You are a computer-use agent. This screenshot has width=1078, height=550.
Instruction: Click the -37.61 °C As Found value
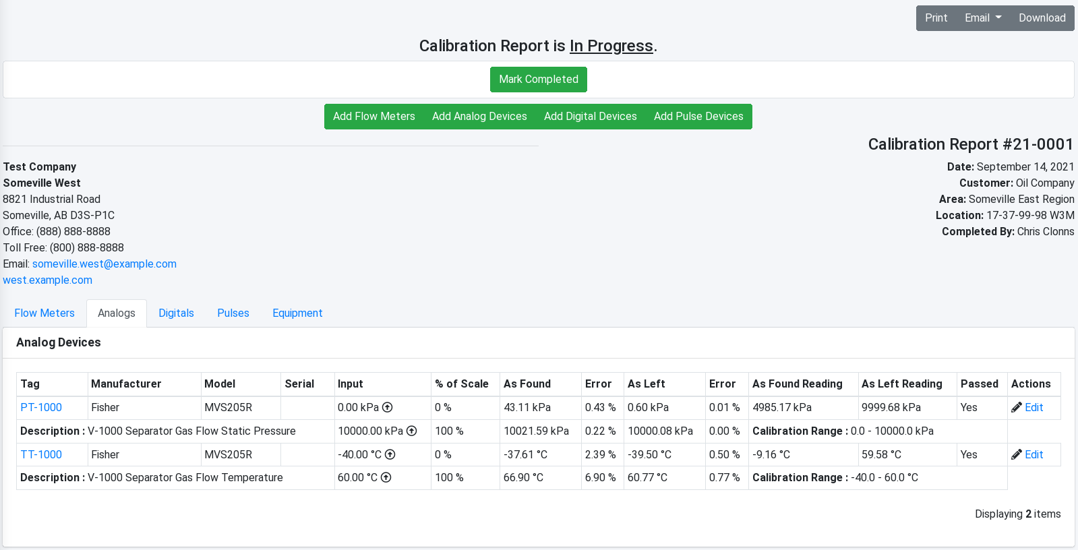click(x=525, y=454)
